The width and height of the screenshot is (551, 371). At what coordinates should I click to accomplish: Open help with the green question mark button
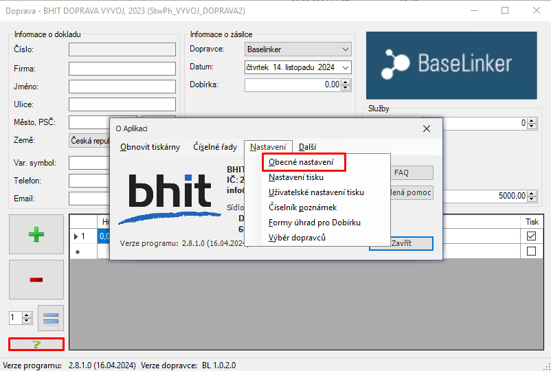point(36,344)
